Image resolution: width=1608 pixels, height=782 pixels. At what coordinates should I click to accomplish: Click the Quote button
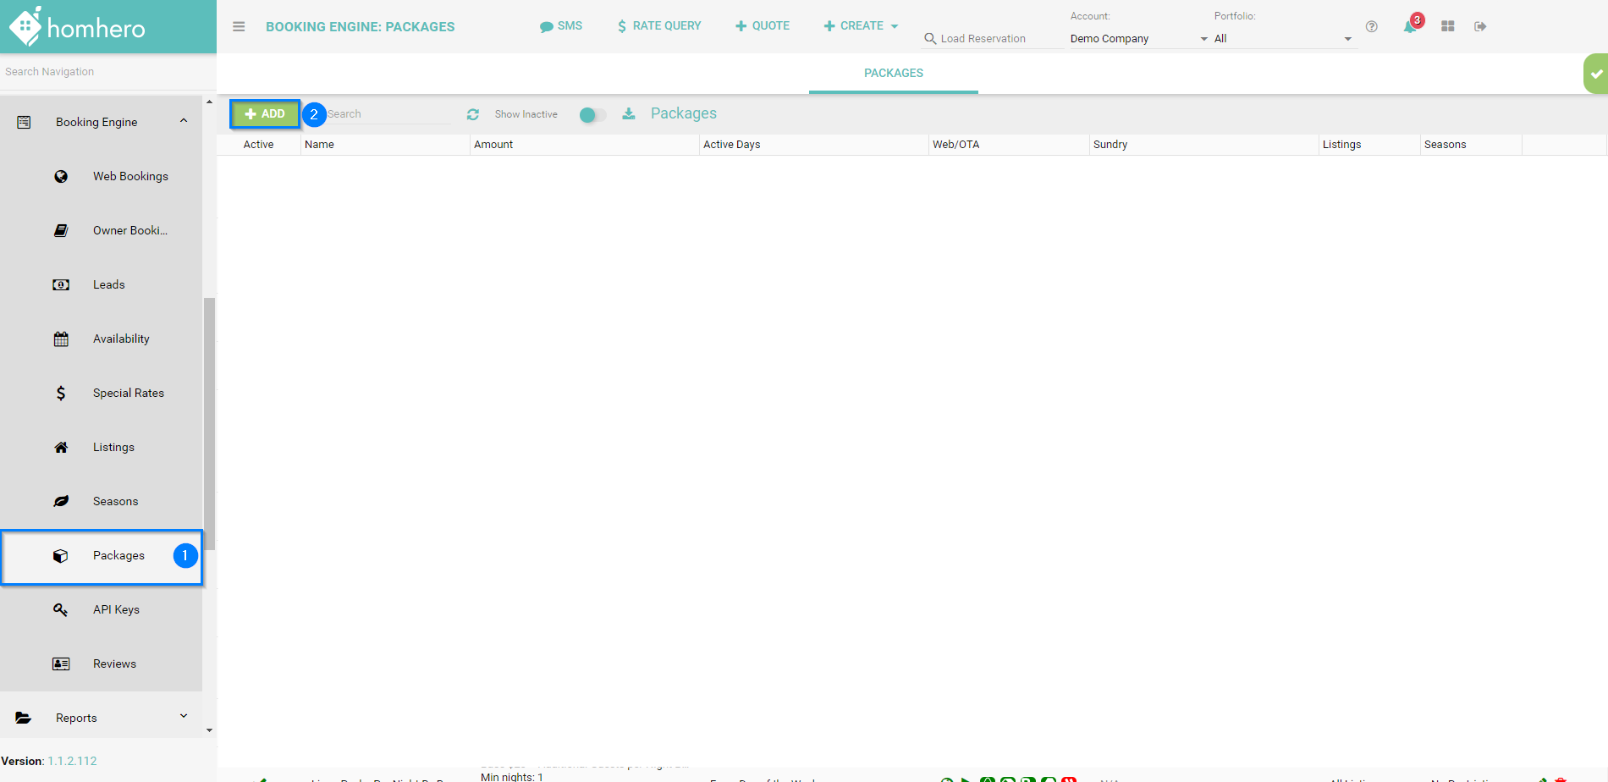coord(763,26)
